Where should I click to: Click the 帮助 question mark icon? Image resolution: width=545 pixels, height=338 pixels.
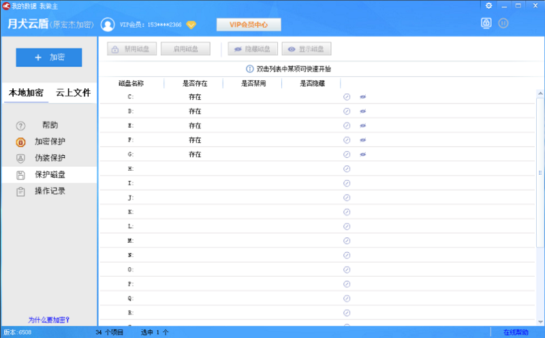(x=20, y=126)
